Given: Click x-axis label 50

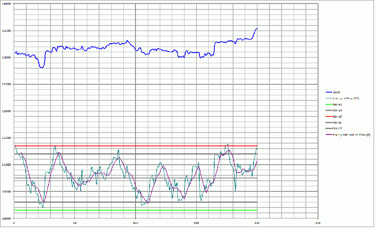Looking at the screenshot, I should click(74, 223).
